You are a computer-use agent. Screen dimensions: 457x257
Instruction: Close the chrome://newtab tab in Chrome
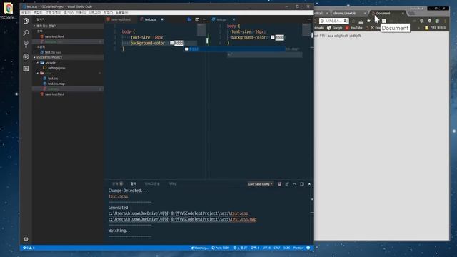(365, 13)
